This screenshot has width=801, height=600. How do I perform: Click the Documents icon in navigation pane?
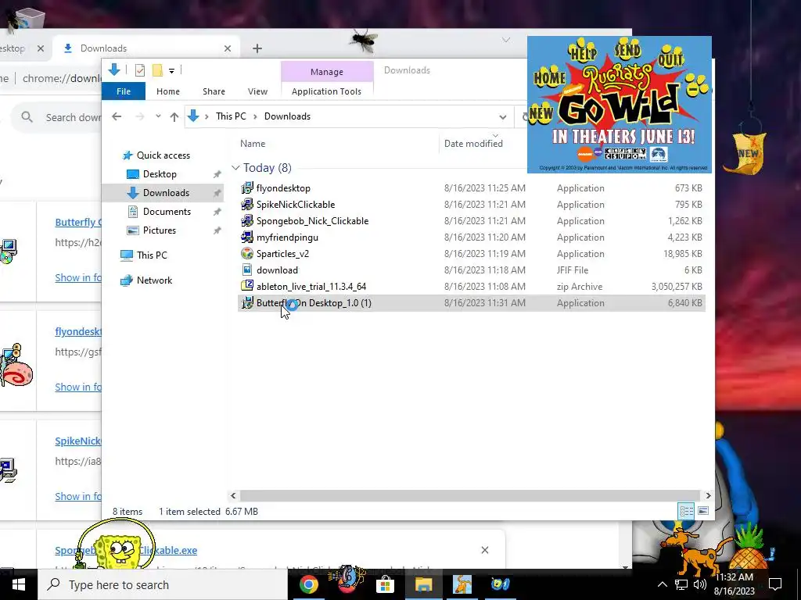[x=133, y=212]
